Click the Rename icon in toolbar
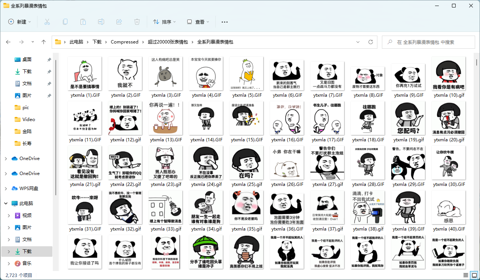This screenshot has height=280, width=480. [x=101, y=22]
